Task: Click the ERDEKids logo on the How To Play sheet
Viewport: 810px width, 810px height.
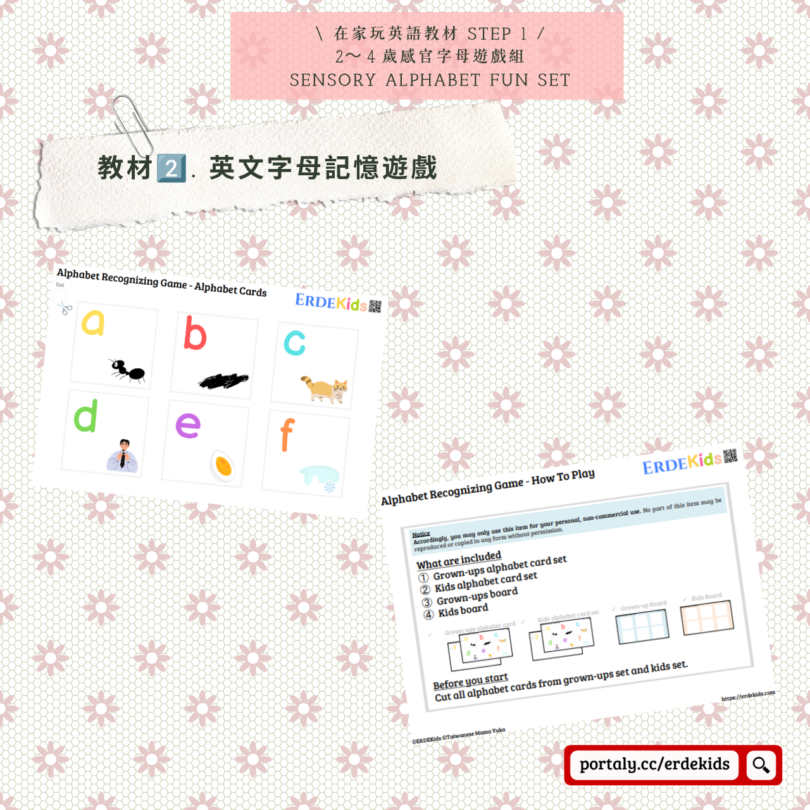Action: coord(682,463)
